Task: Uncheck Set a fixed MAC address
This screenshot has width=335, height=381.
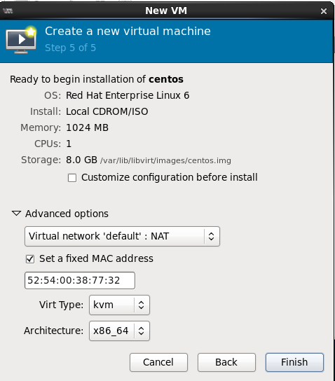Action: tap(30, 258)
